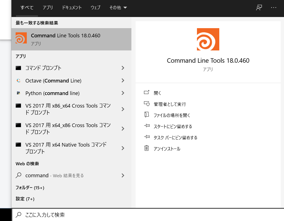
Task: Expand Octave (Command Line) details arrow
Action: click(x=123, y=81)
